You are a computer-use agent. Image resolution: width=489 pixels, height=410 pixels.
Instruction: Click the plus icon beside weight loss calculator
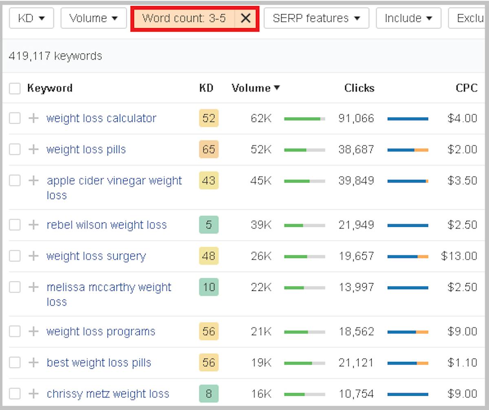point(33,118)
